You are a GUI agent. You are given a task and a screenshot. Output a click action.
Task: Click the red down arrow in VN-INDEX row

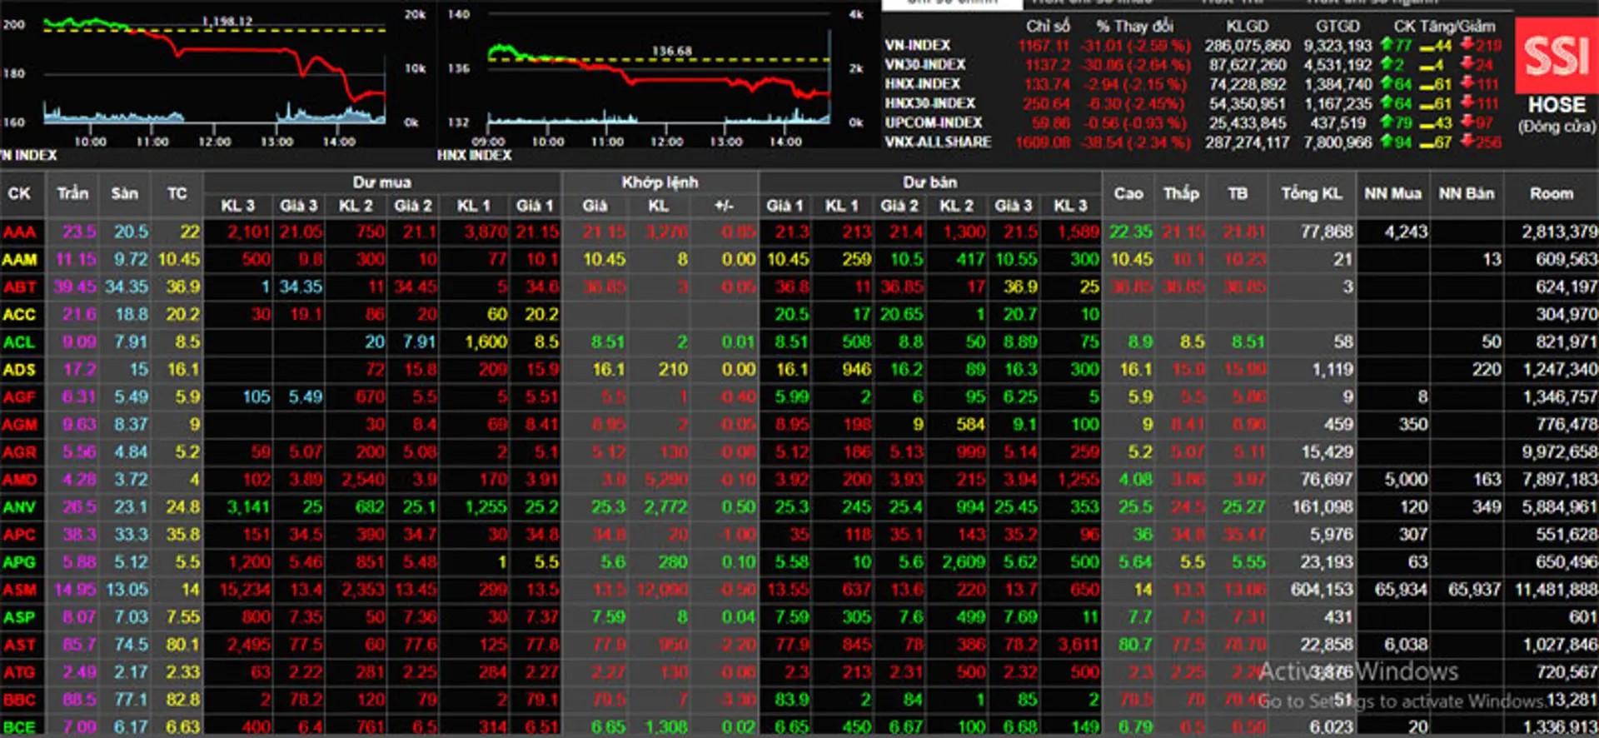(1467, 45)
